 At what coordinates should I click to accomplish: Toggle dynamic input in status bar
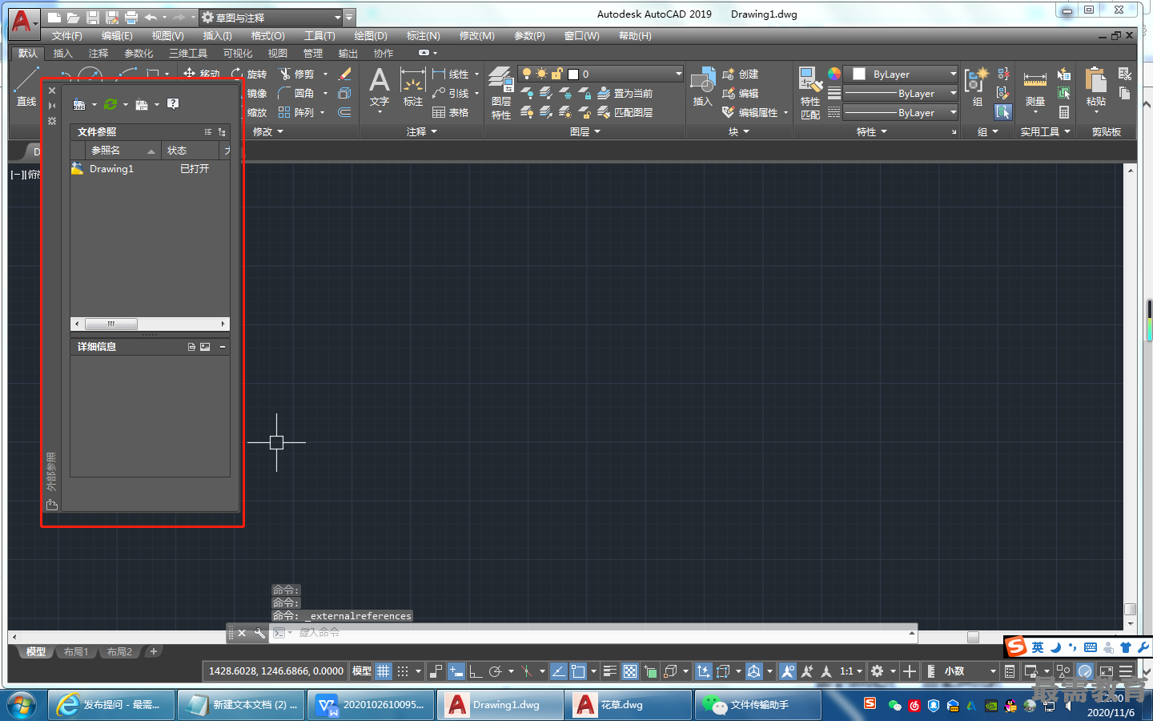point(456,671)
